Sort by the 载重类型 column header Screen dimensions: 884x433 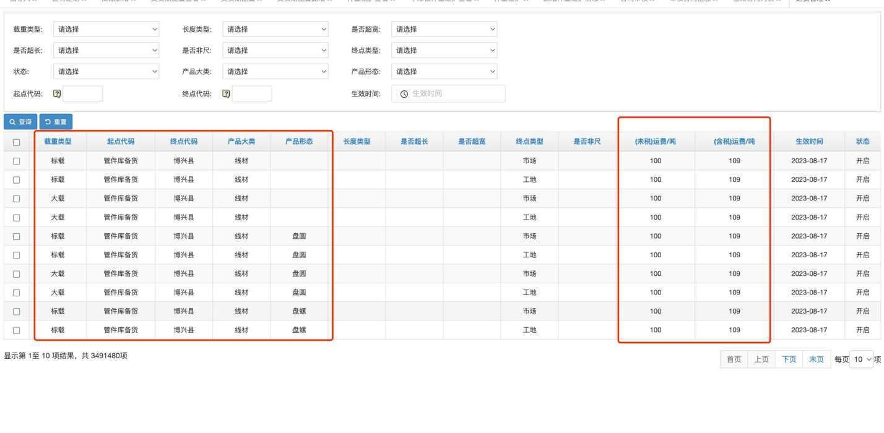(58, 142)
